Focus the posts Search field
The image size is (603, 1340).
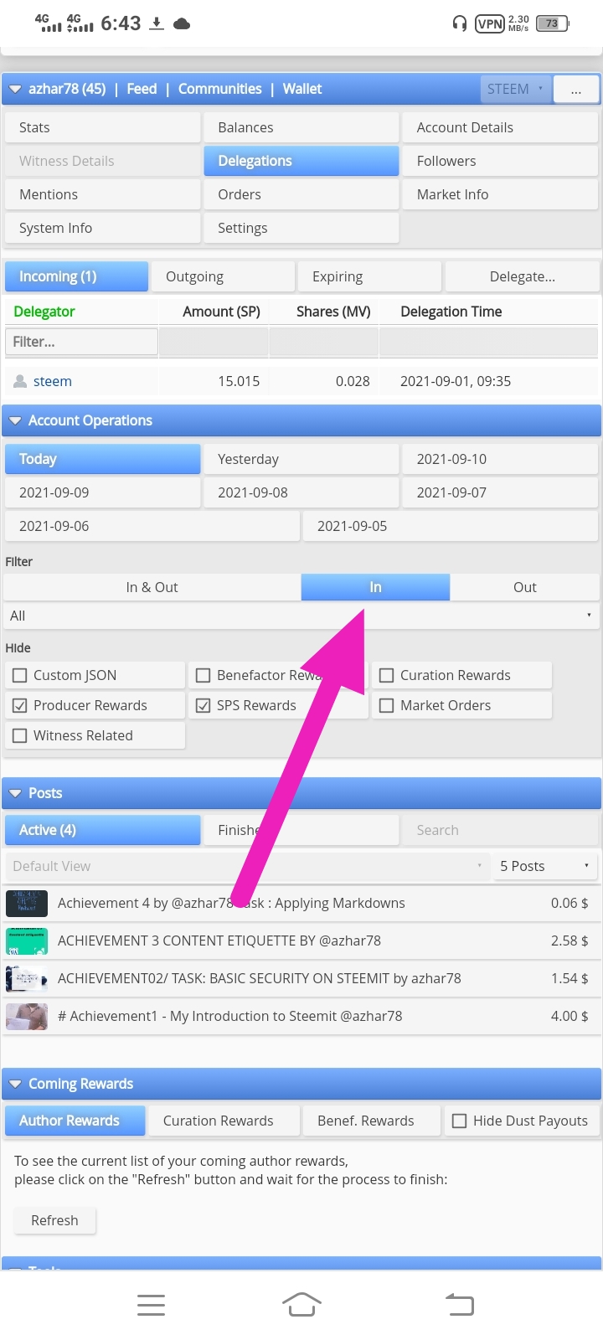(500, 830)
